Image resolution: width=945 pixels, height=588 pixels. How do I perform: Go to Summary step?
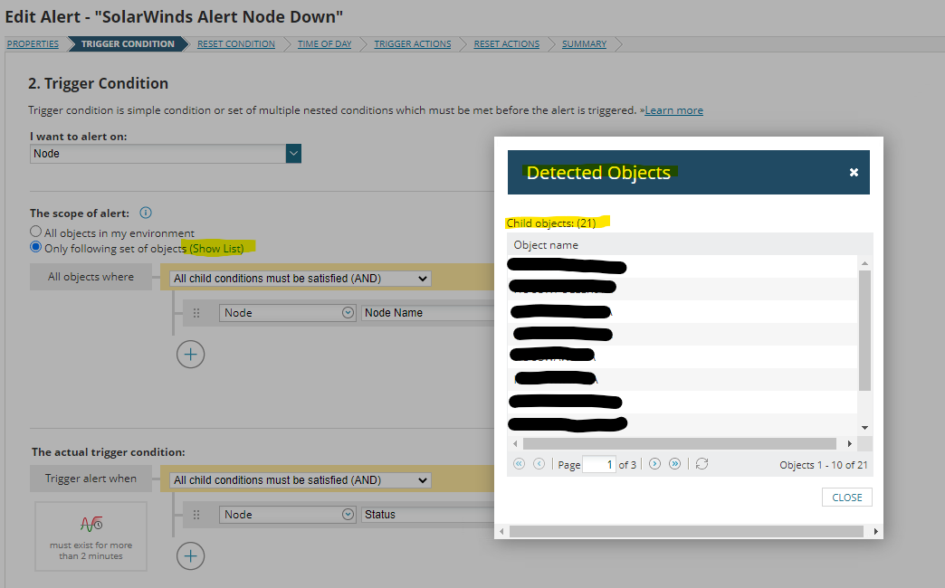584,44
